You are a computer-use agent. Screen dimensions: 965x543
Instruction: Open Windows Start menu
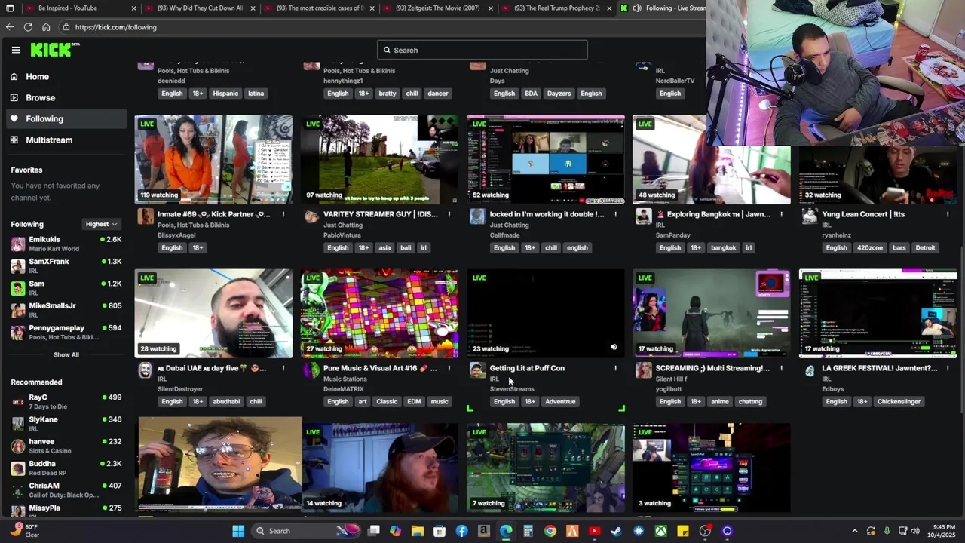(238, 531)
